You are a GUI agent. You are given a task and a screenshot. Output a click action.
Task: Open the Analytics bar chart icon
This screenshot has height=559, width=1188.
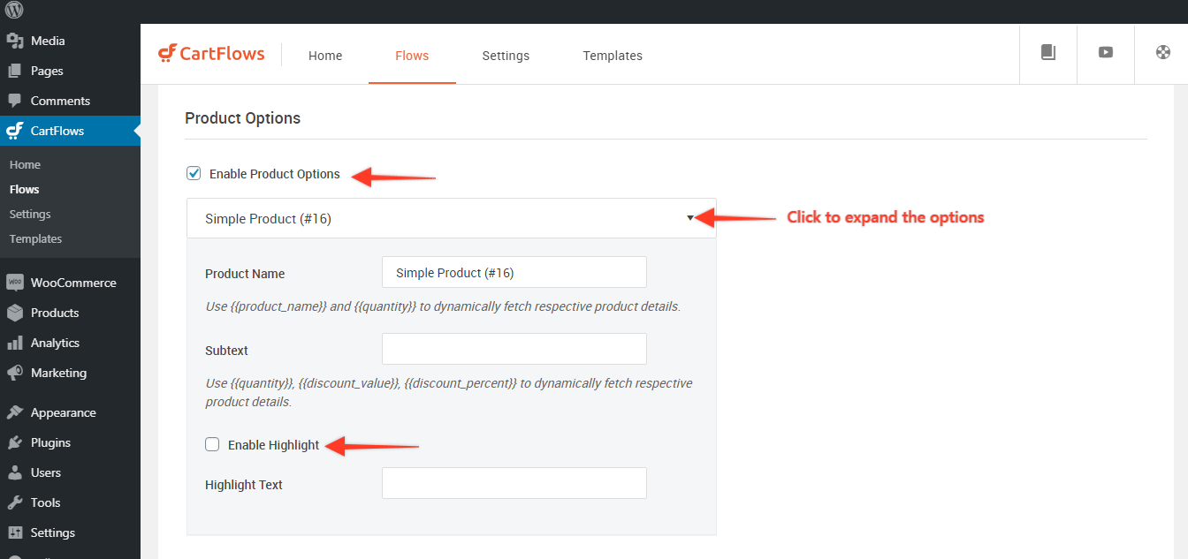point(14,343)
